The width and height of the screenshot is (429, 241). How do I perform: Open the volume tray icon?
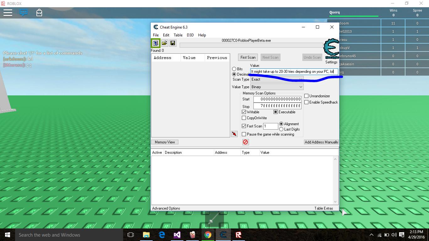point(394,235)
